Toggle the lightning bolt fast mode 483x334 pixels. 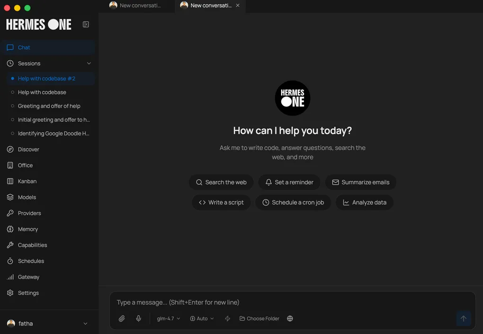[x=228, y=318]
